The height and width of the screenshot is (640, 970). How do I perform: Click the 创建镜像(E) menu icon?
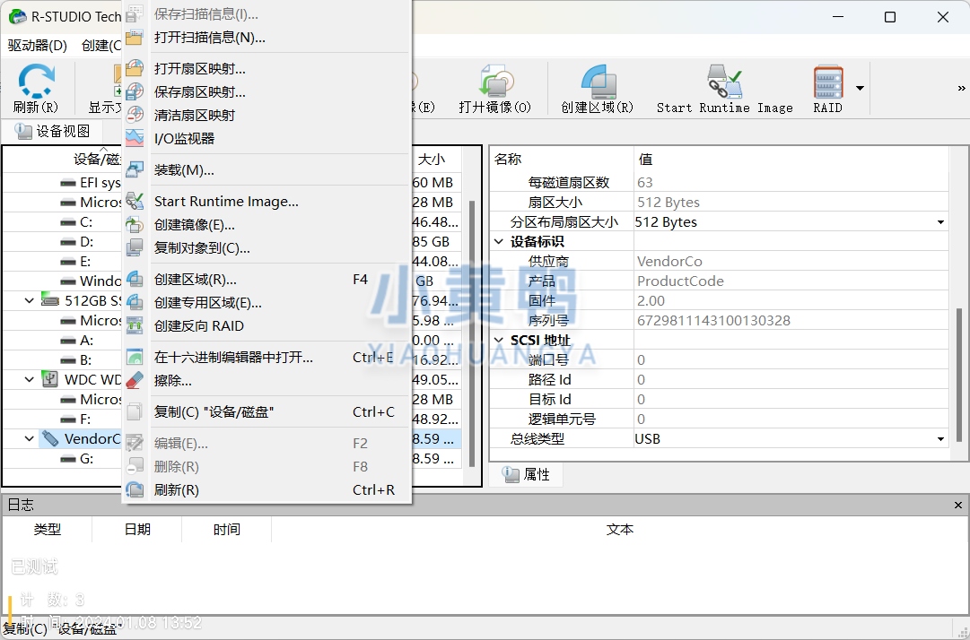click(135, 225)
